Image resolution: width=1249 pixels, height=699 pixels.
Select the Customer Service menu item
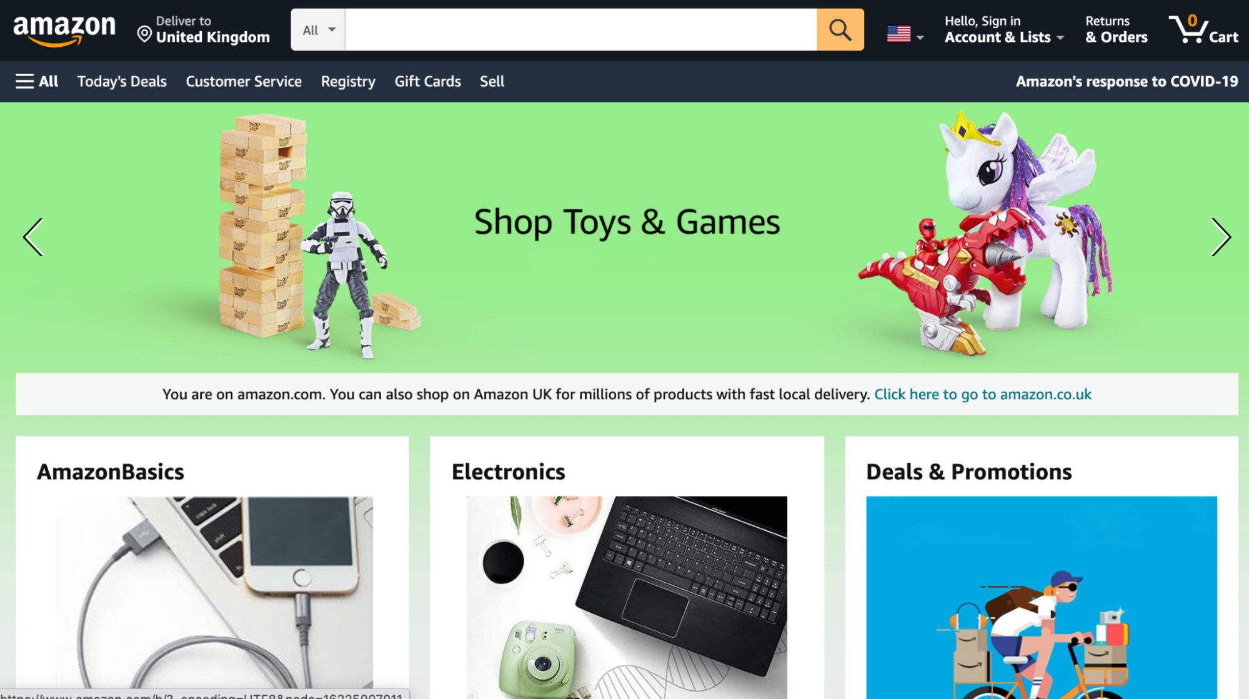pos(244,81)
